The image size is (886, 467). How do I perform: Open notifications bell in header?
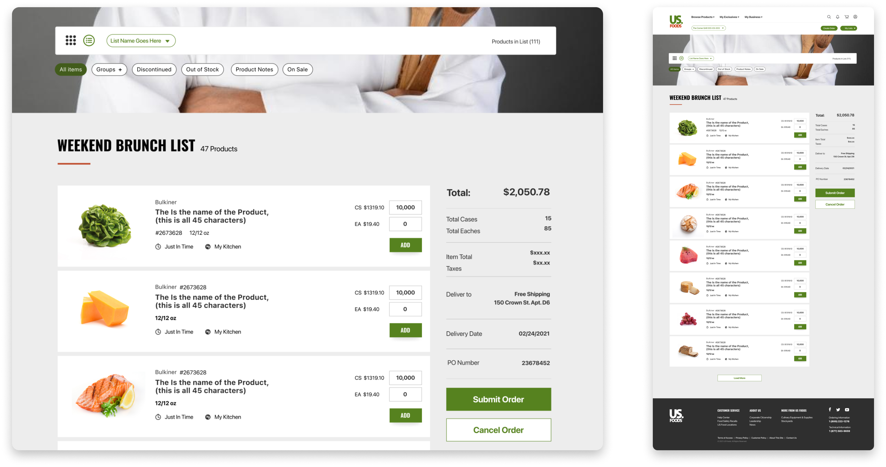837,17
